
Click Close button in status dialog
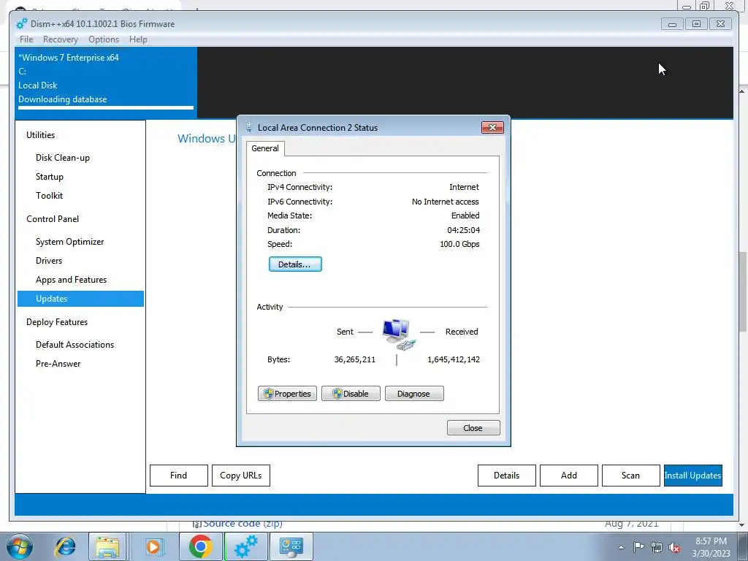tap(473, 428)
